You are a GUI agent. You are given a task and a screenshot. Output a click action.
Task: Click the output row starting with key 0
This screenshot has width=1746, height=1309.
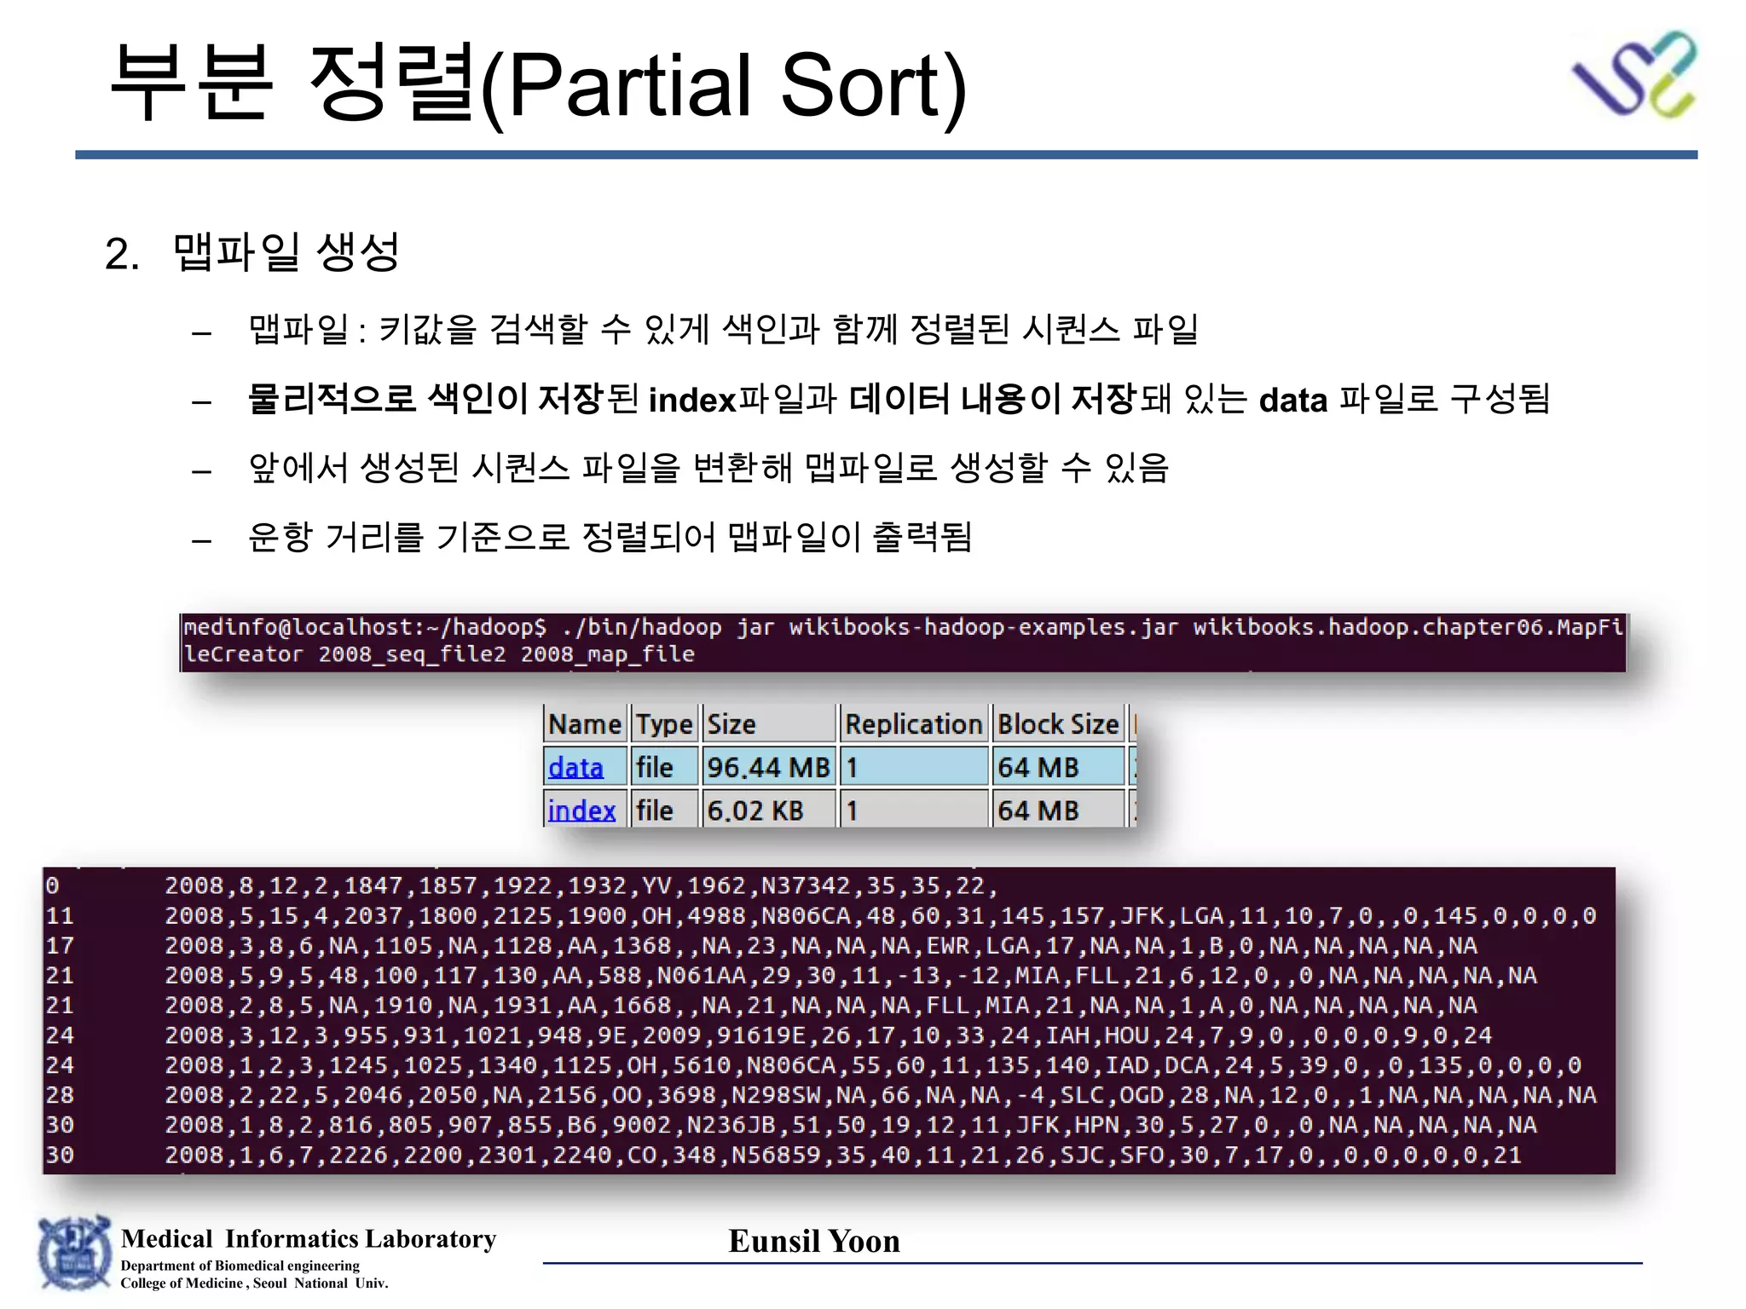(x=521, y=886)
